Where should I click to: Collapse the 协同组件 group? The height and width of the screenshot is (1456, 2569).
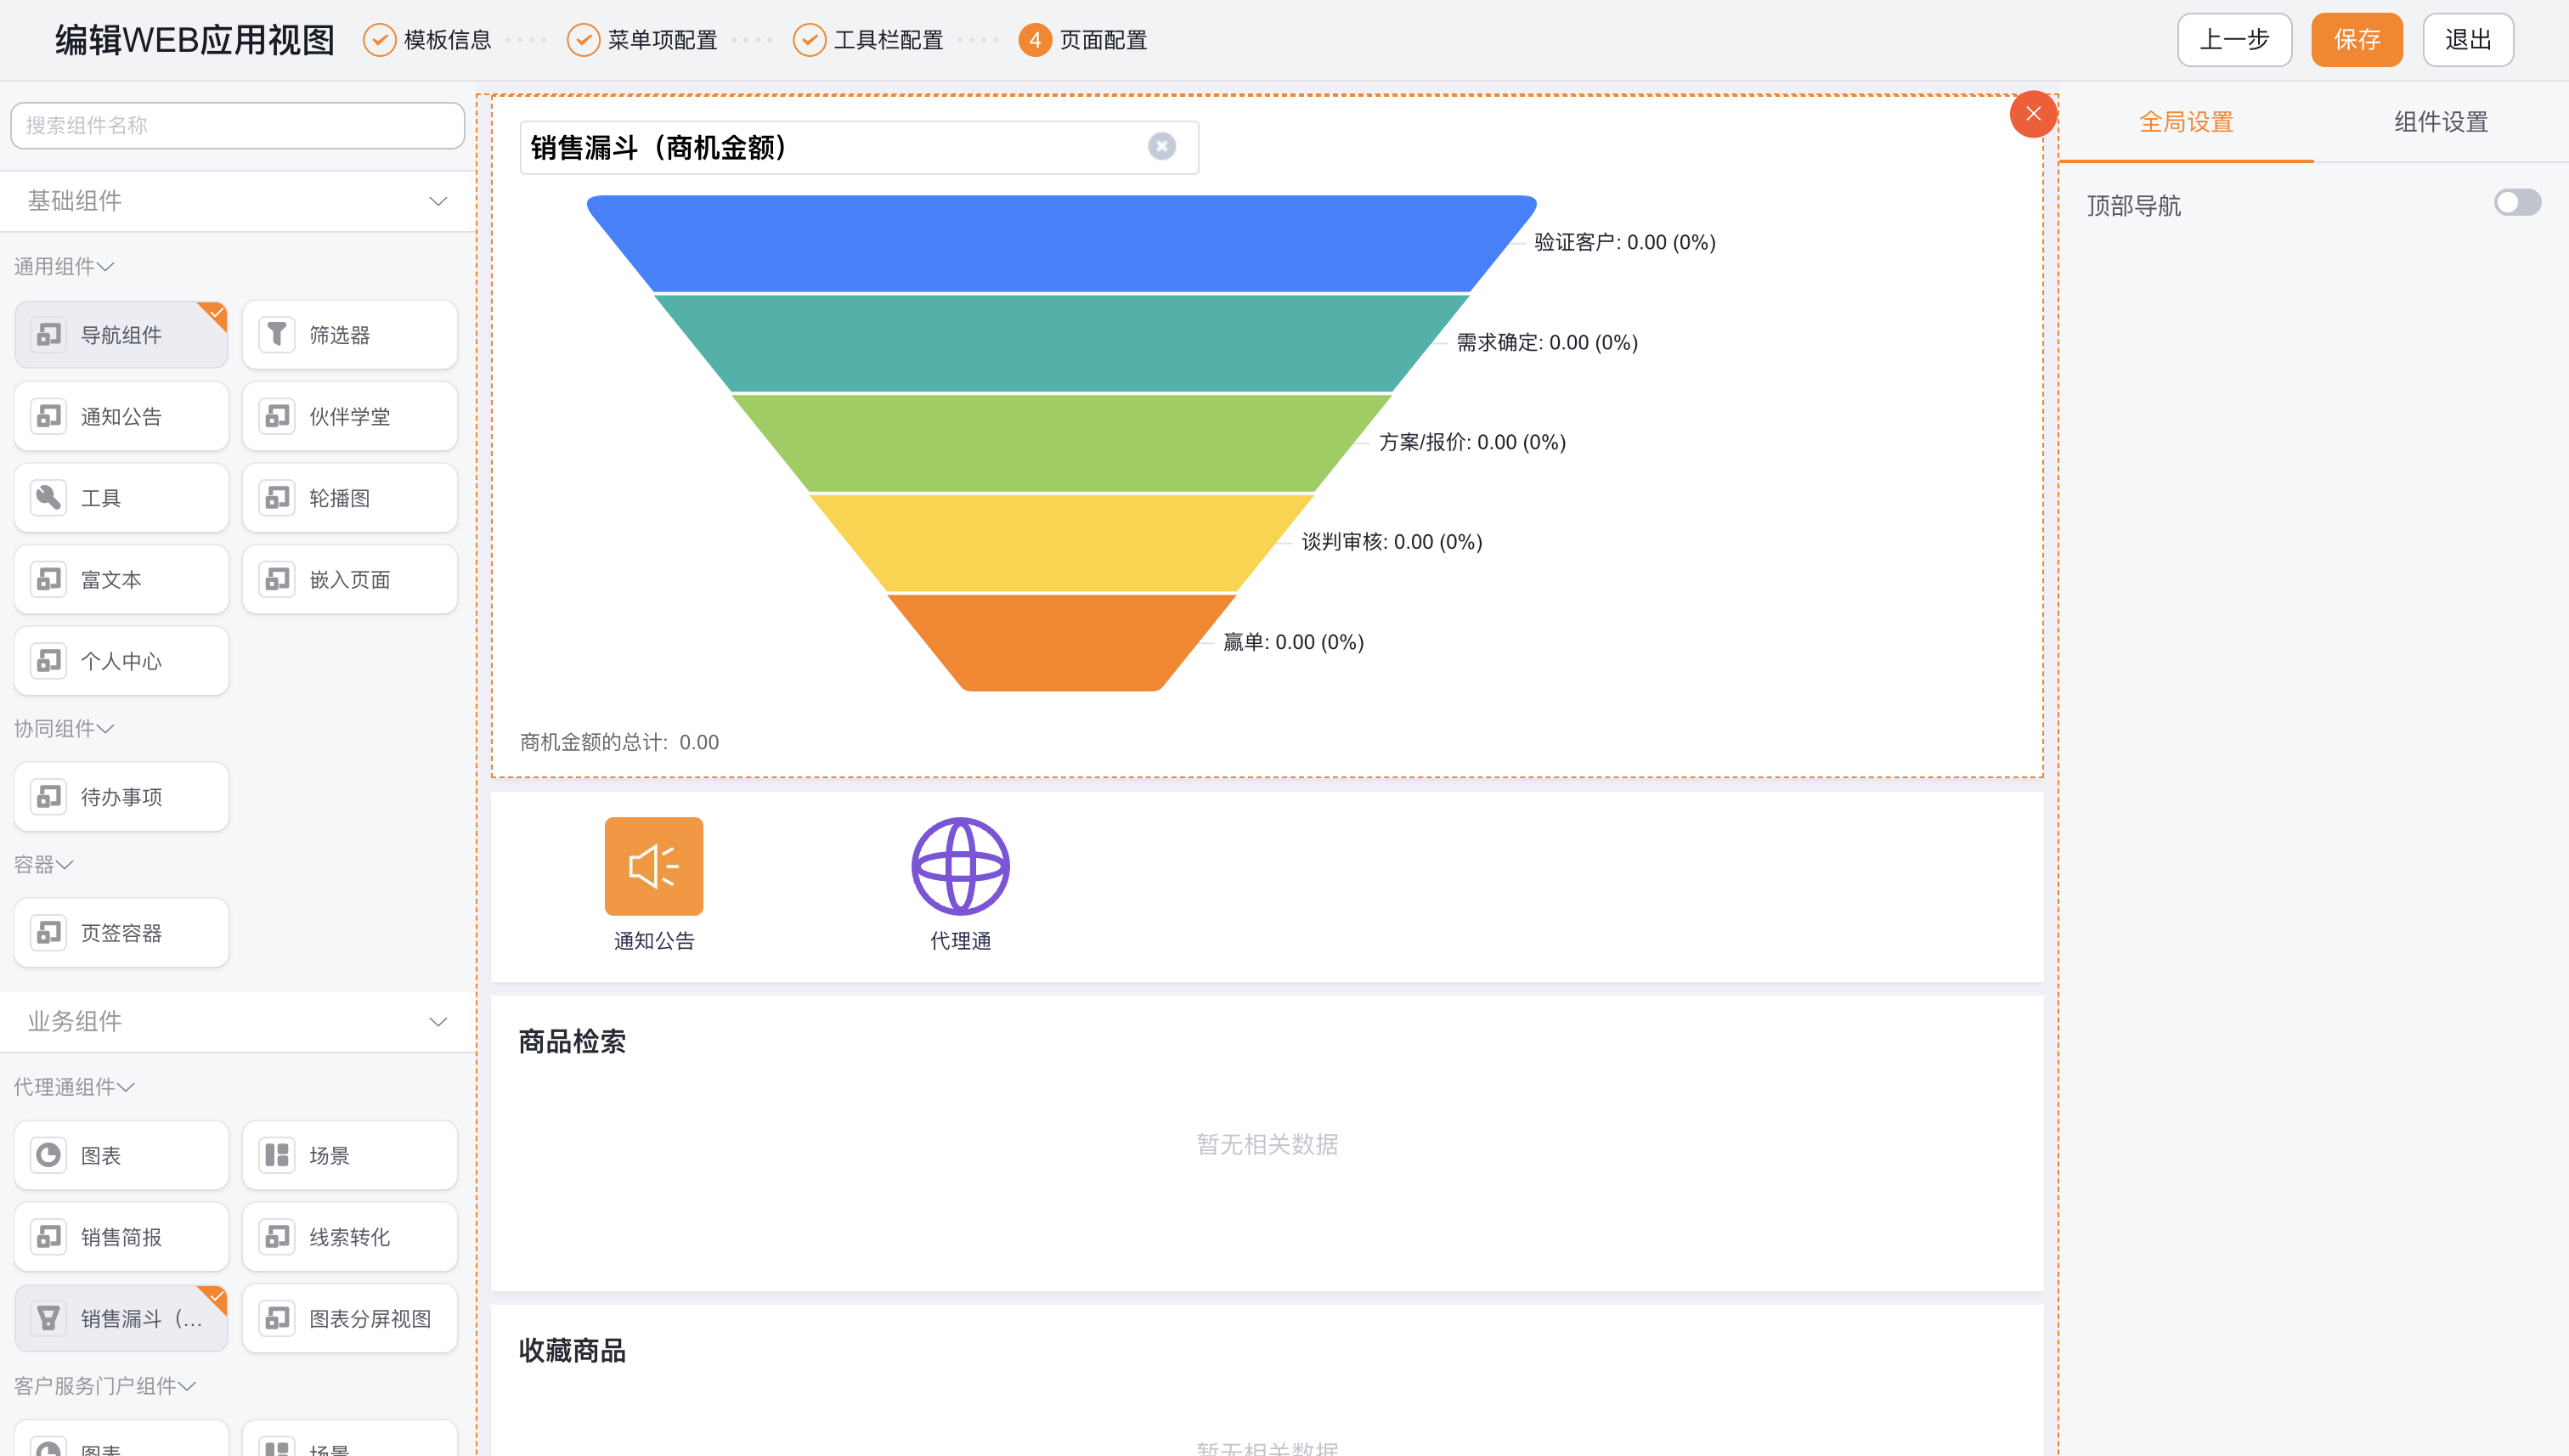pyautogui.click(x=105, y=728)
